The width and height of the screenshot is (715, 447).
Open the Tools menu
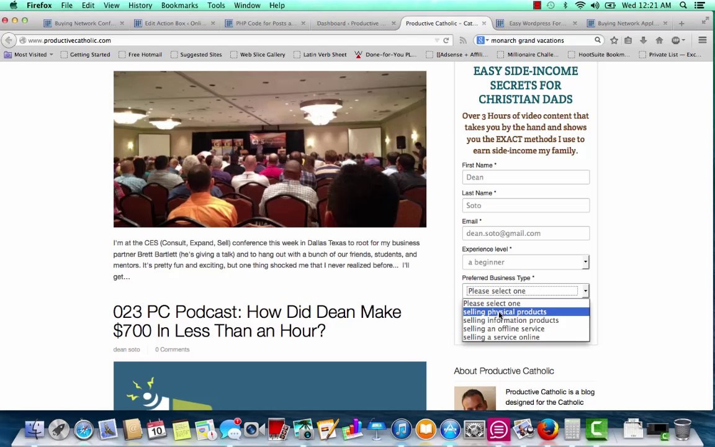point(216,6)
